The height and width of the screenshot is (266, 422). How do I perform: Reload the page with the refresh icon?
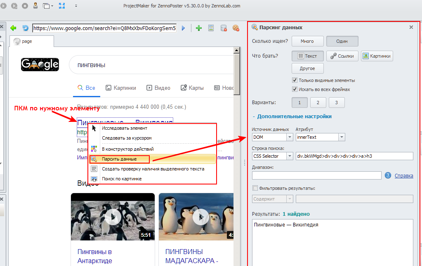point(25,28)
